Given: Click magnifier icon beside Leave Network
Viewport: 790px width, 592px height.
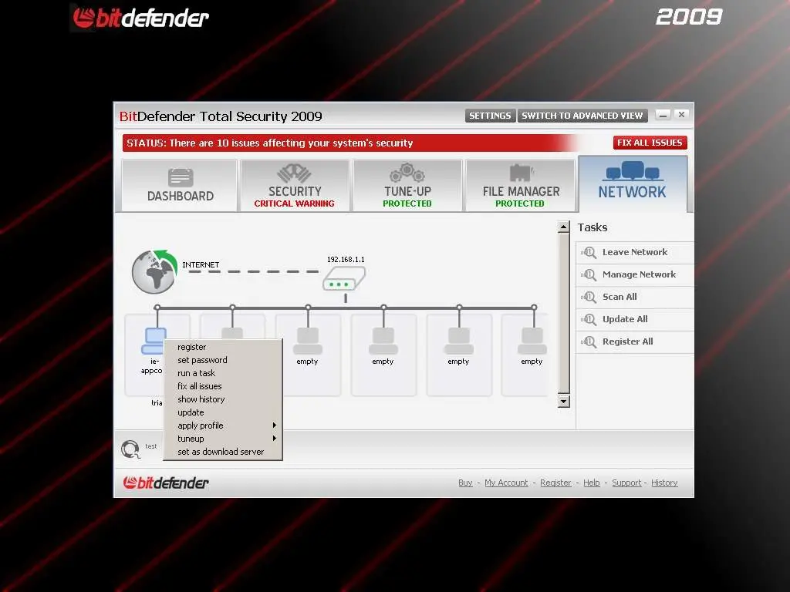Looking at the screenshot, I should tap(589, 253).
